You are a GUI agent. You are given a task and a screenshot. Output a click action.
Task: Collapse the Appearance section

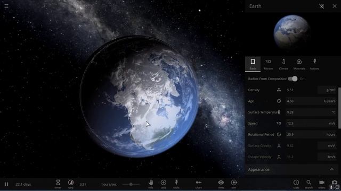coord(331,169)
